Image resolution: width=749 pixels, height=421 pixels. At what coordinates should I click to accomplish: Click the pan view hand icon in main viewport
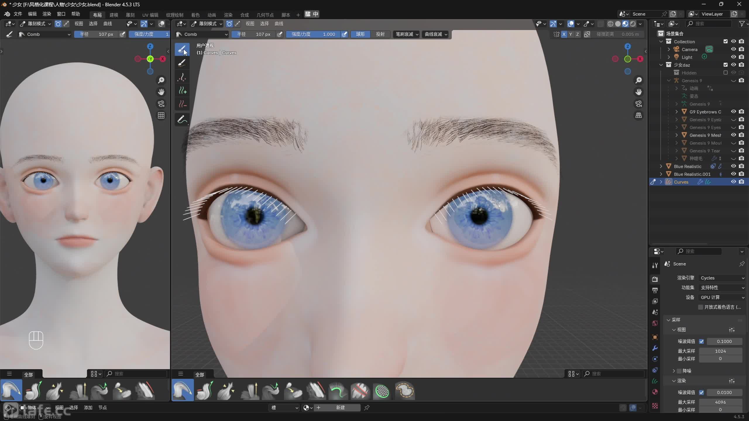[638, 92]
